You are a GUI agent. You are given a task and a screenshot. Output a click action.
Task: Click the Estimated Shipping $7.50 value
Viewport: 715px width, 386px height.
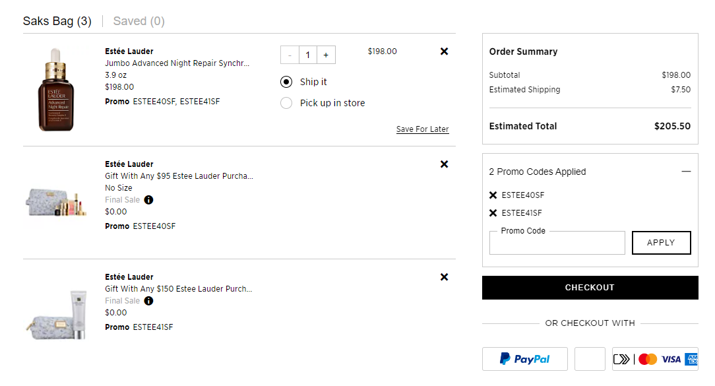pyautogui.click(x=681, y=90)
